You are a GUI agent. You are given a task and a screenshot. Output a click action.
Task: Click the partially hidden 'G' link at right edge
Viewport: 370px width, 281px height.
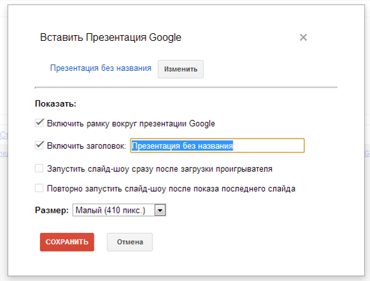pos(367,153)
